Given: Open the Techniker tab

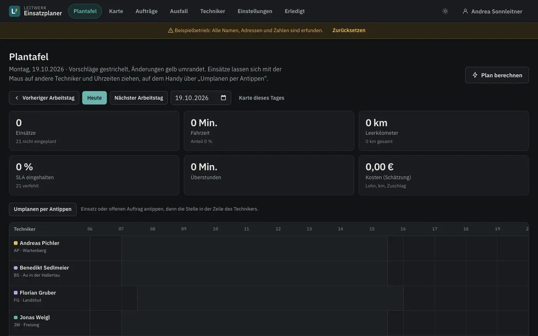Looking at the screenshot, I should coord(213,11).
